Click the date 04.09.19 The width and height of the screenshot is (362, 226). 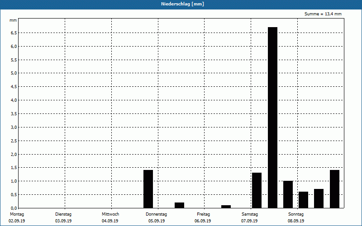point(110,221)
